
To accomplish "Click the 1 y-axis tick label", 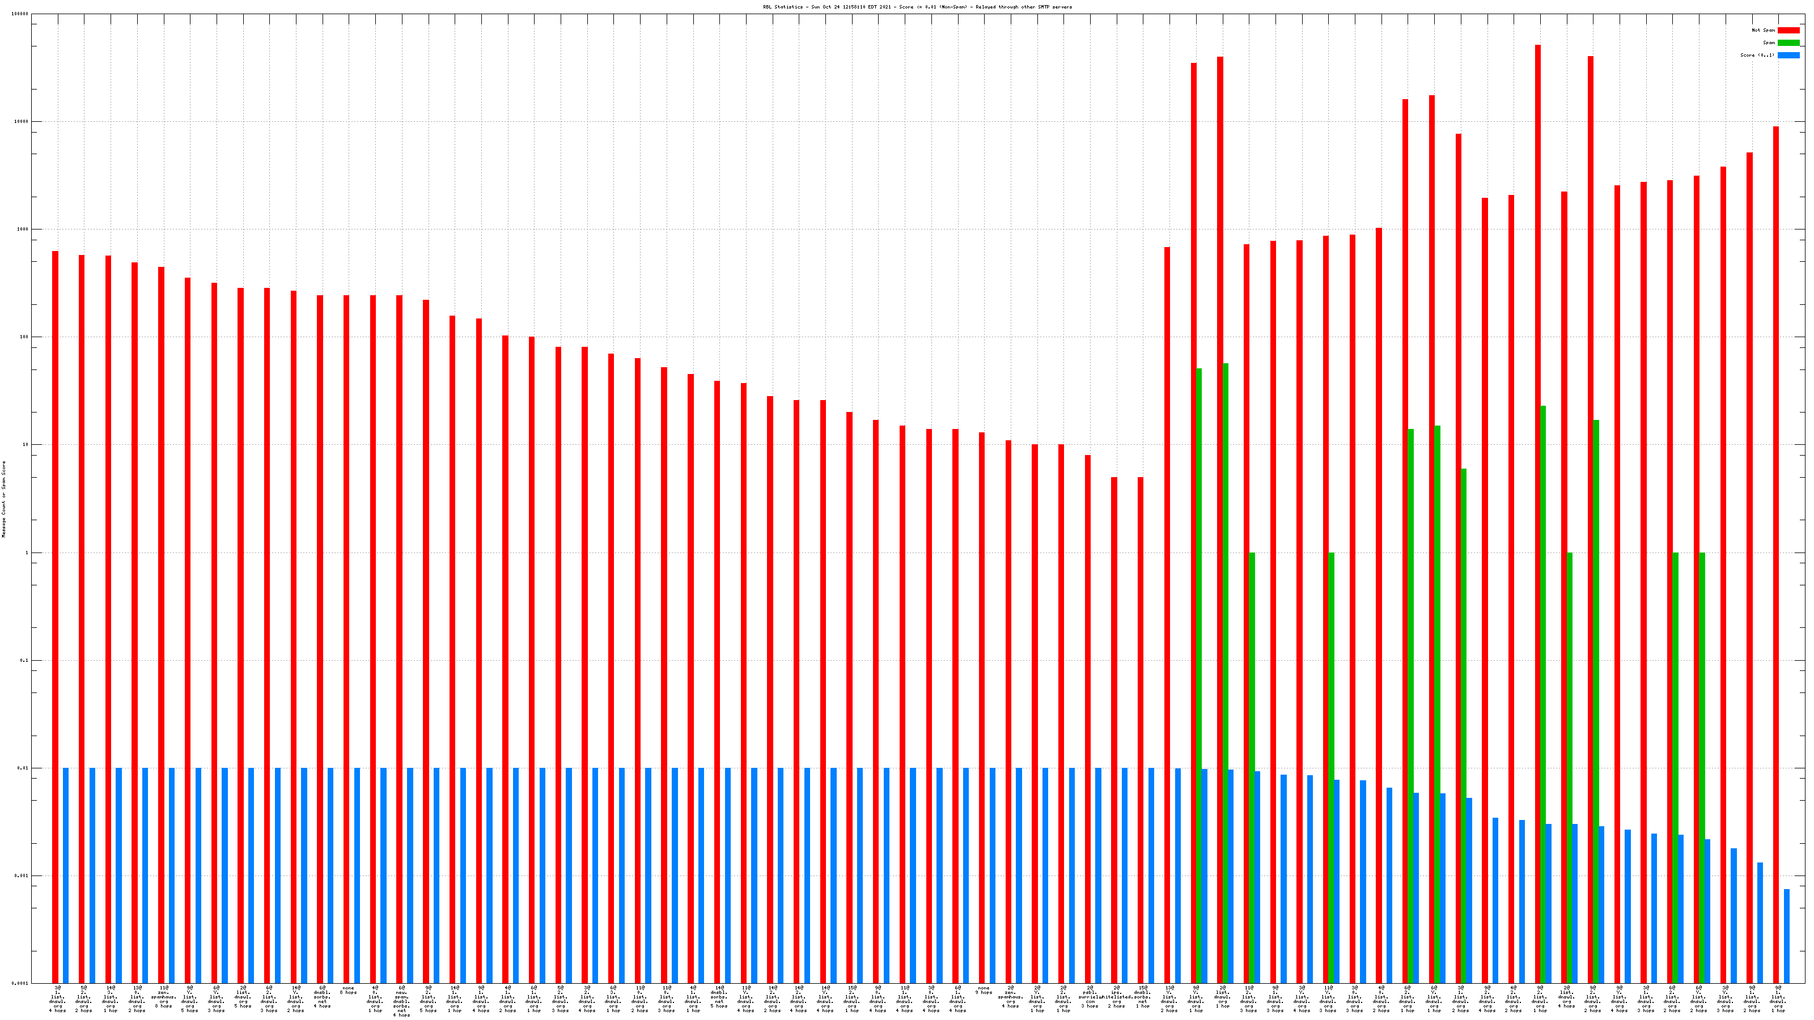I will click(27, 552).
